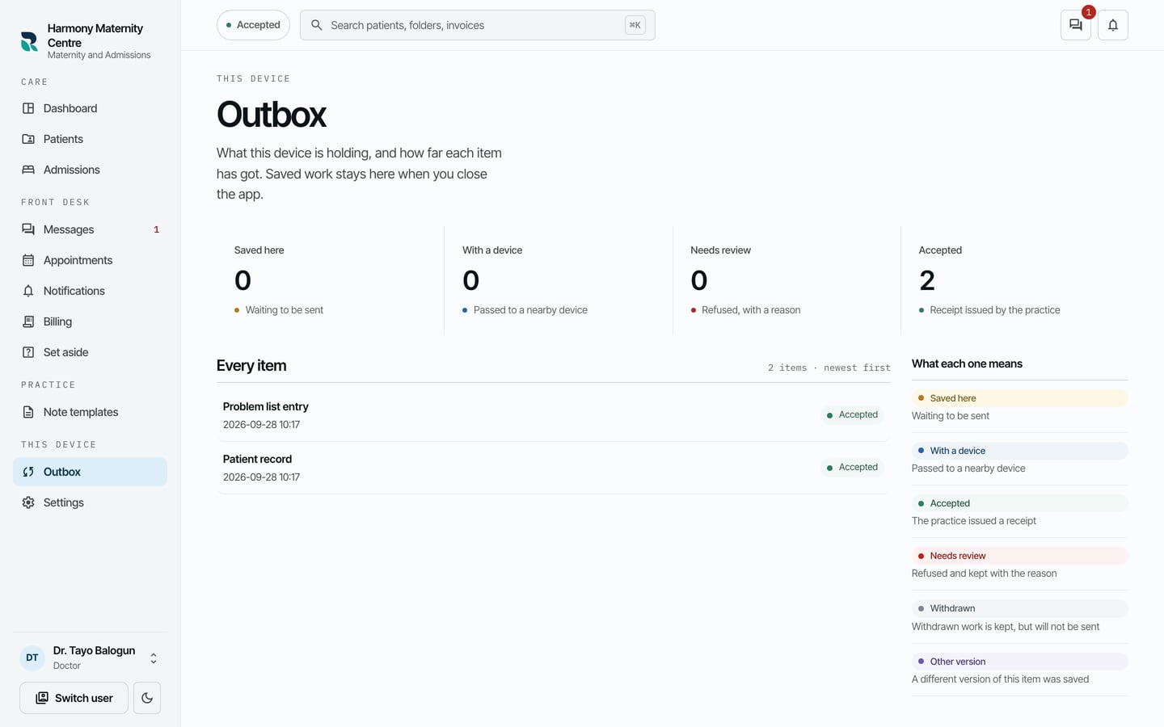Open notifications via top-right bell icon
The image size is (1164, 727).
coord(1113,25)
